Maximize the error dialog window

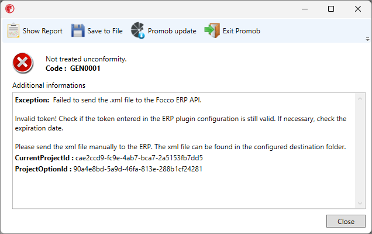pyautogui.click(x=331, y=9)
